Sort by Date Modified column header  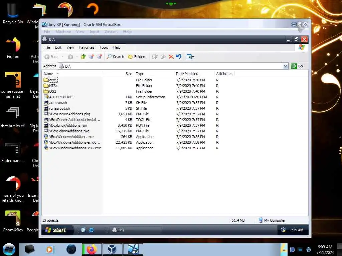coord(194,74)
